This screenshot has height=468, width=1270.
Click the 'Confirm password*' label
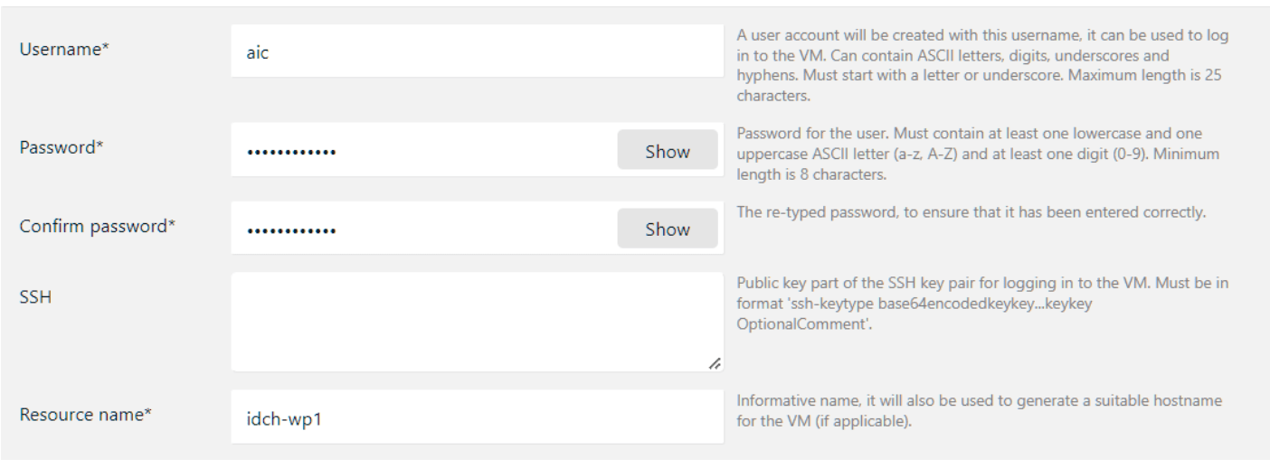point(97,228)
